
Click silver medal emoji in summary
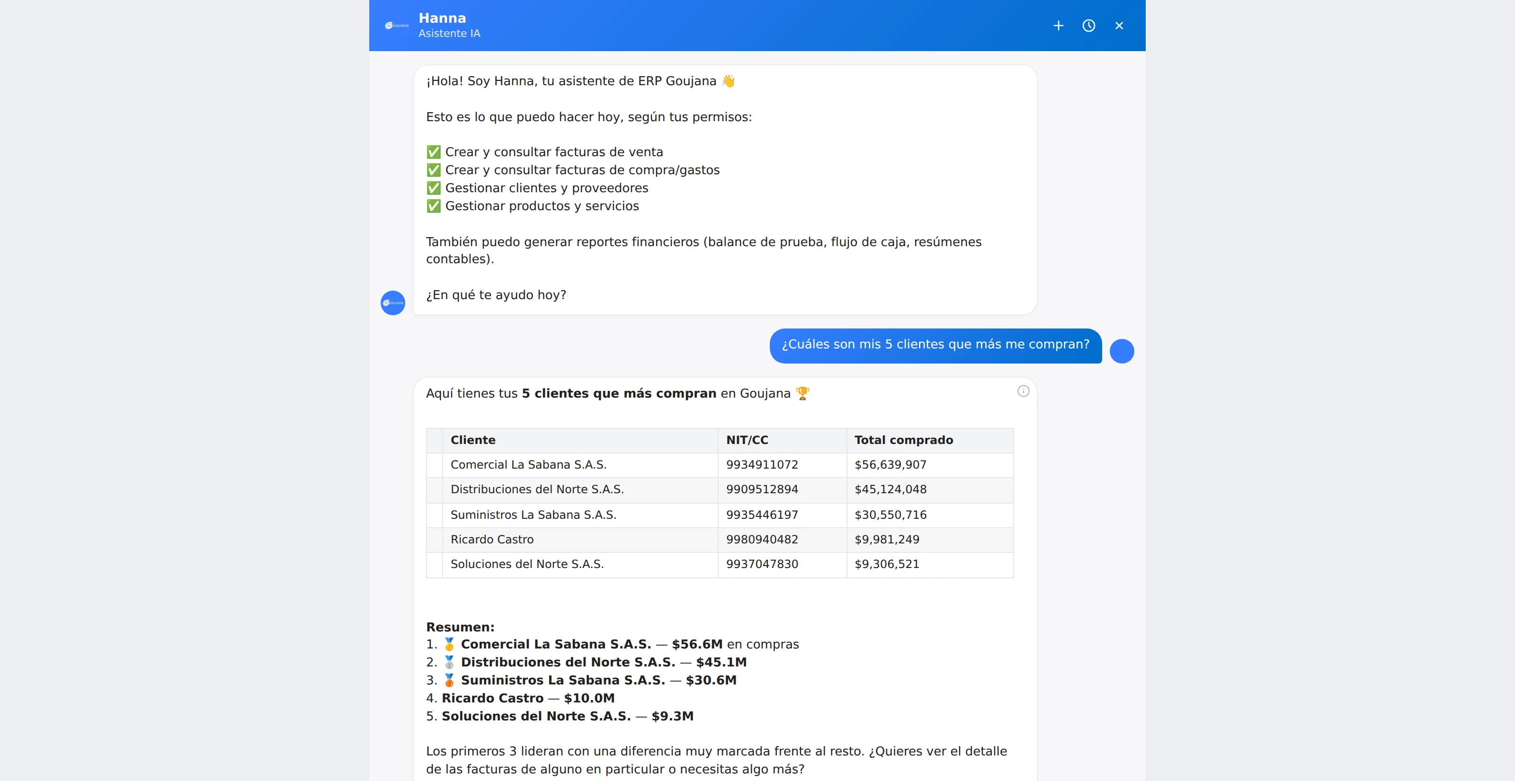pyautogui.click(x=449, y=663)
